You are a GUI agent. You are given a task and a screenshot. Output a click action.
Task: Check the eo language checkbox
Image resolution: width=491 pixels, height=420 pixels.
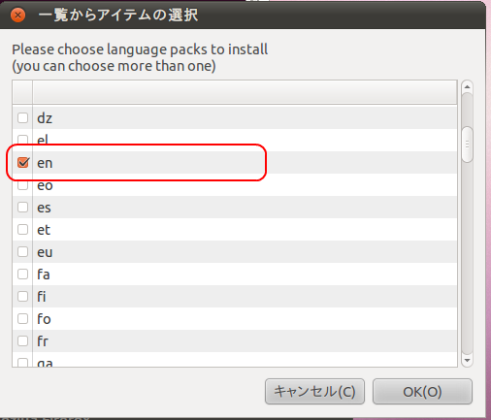22,185
